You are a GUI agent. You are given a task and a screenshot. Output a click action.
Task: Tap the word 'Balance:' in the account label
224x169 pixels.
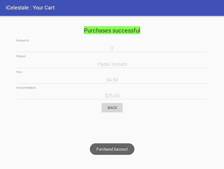(x=31, y=88)
